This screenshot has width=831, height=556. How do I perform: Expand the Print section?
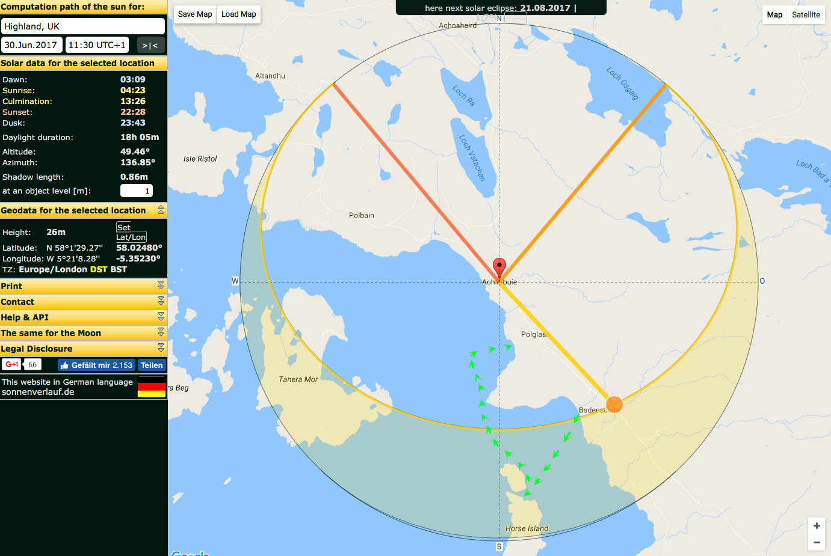point(161,286)
